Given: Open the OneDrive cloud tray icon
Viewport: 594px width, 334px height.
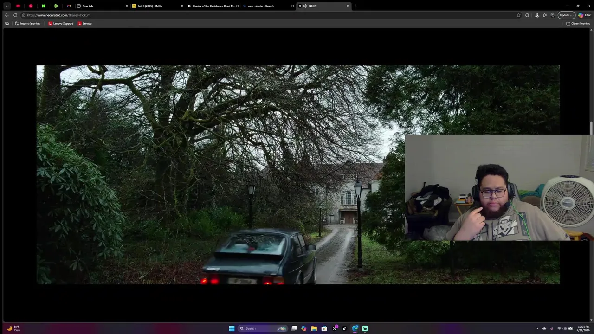Looking at the screenshot, I should pos(544,328).
